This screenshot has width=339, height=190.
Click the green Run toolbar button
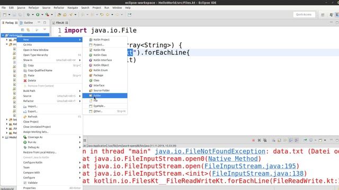click(38, 15)
